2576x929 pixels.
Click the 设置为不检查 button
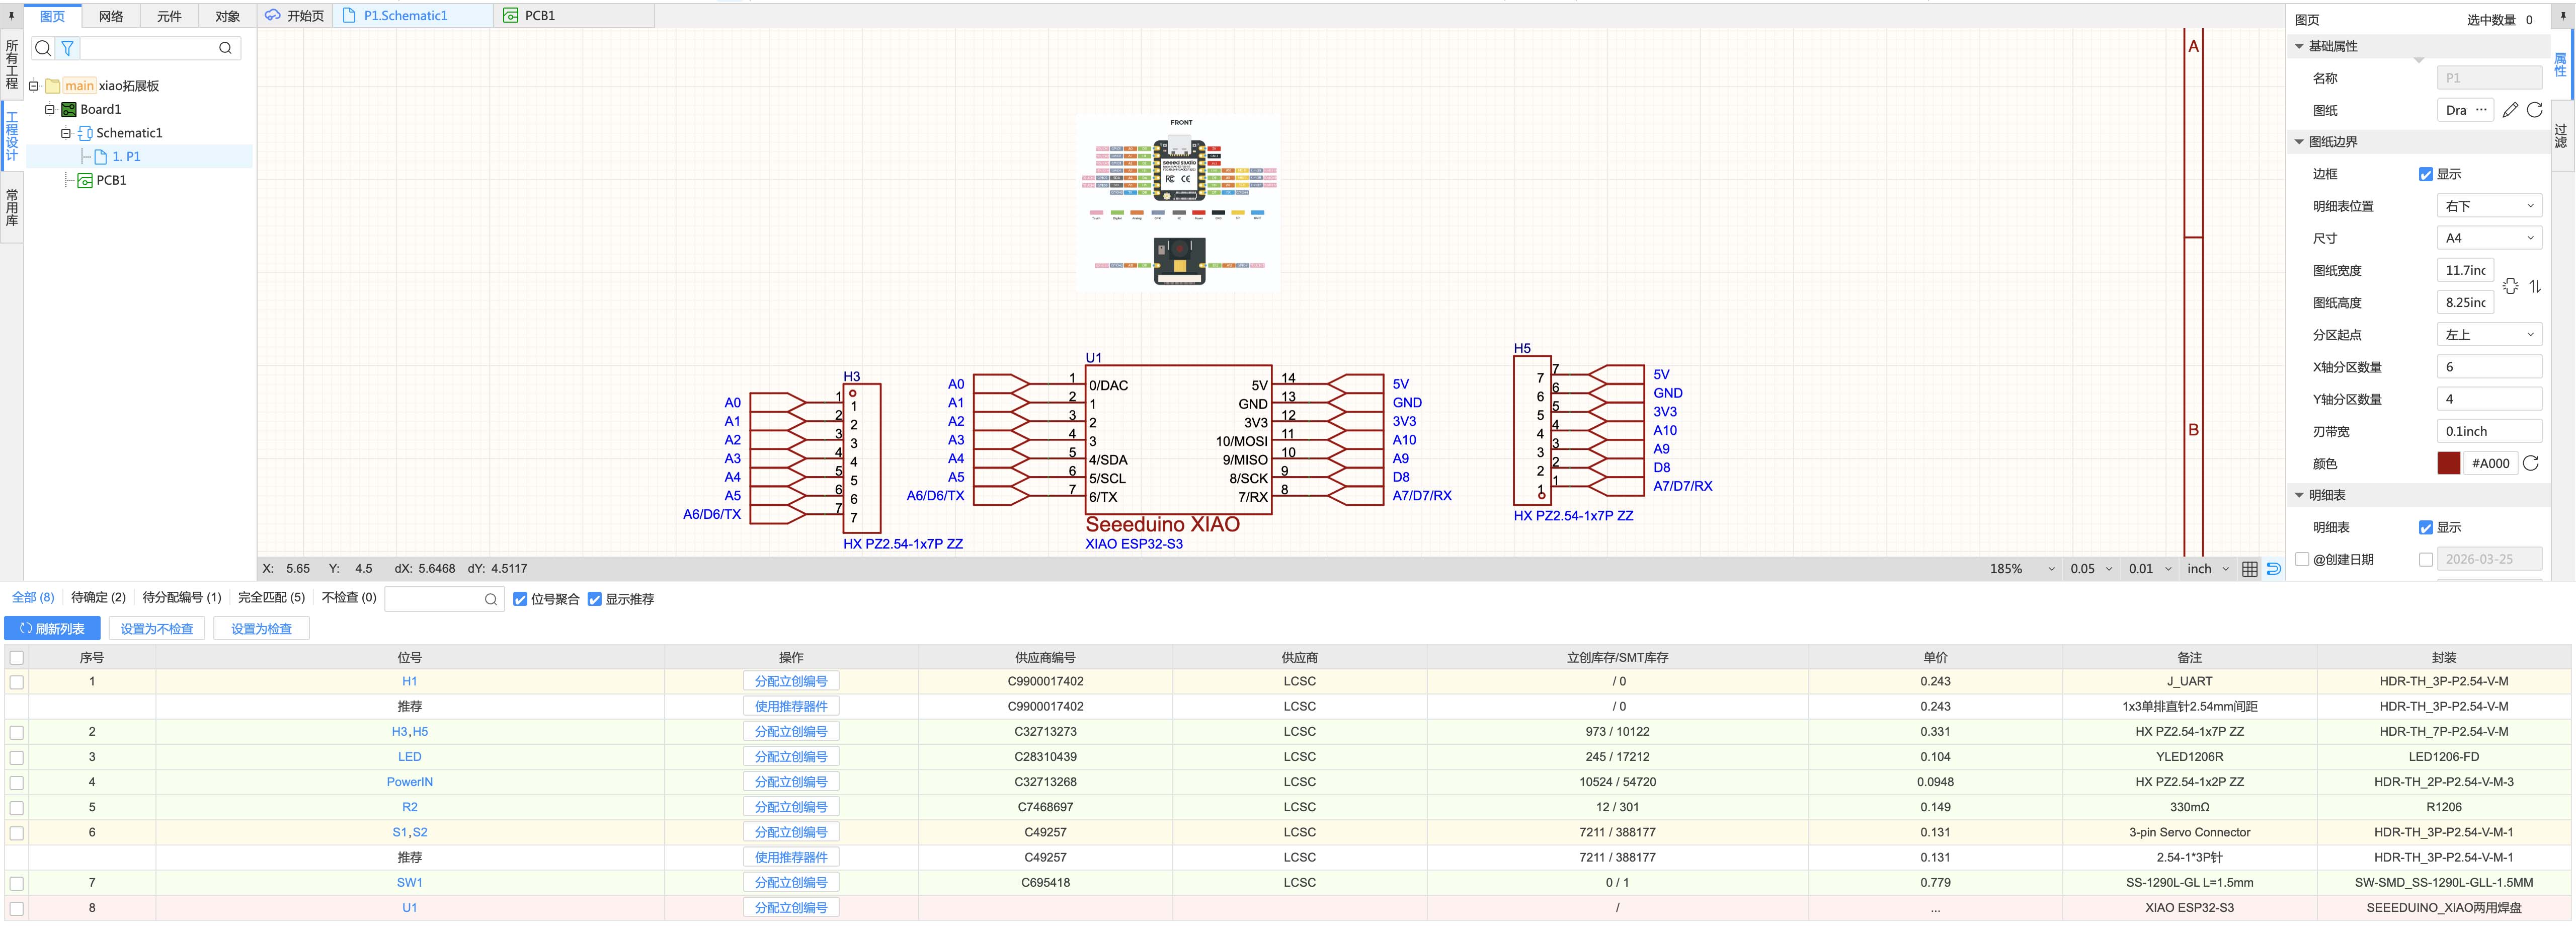pyautogui.click(x=157, y=629)
